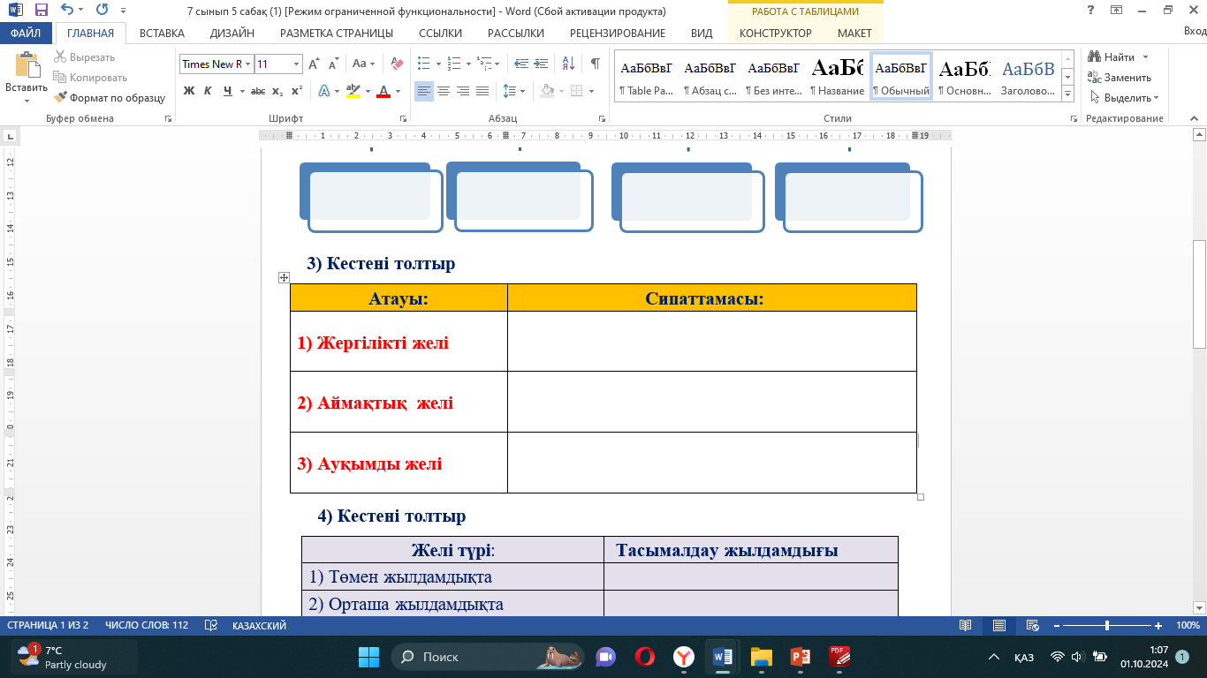Apply the text effects glowing A icon
Screen dimensions: 1207x678
tap(324, 91)
